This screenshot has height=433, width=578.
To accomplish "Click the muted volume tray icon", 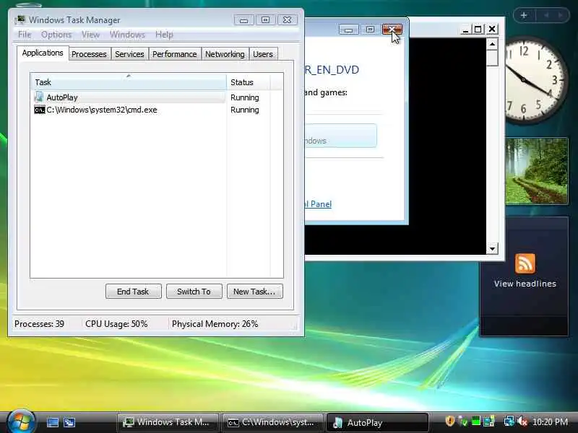I will 522,421.
